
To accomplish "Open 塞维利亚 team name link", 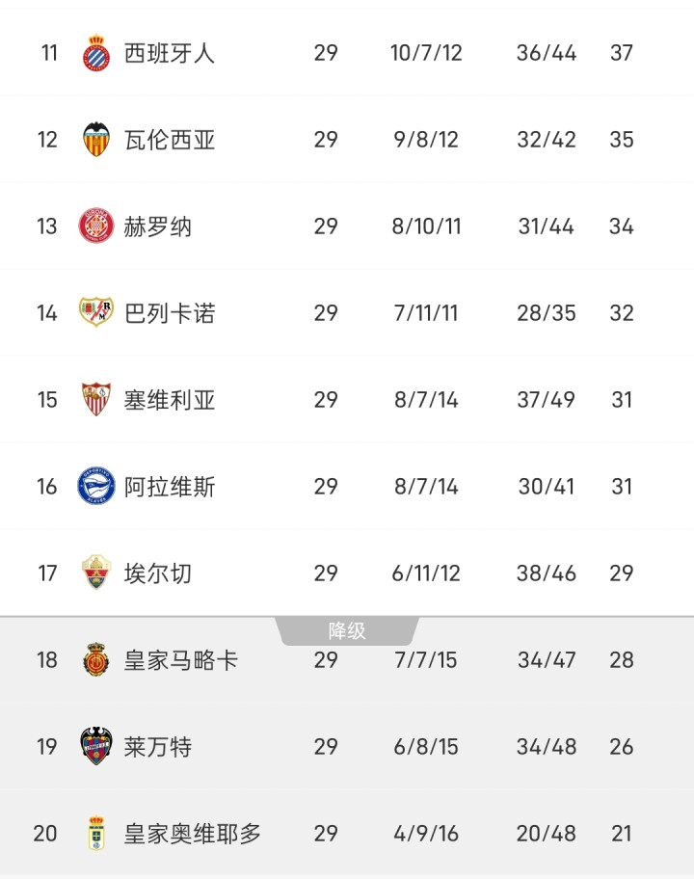I will click(x=170, y=400).
